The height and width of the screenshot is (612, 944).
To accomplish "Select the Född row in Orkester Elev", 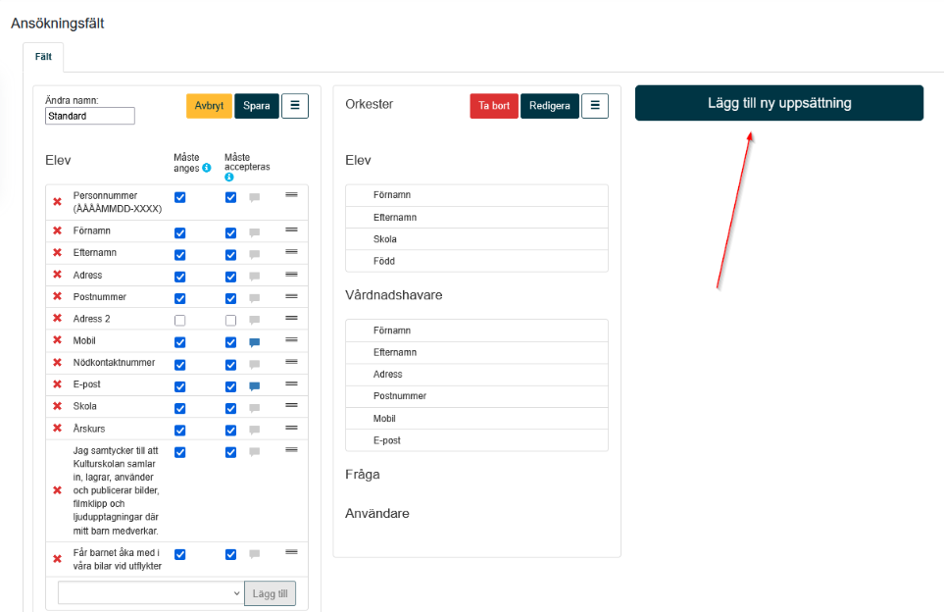I will tap(476, 261).
